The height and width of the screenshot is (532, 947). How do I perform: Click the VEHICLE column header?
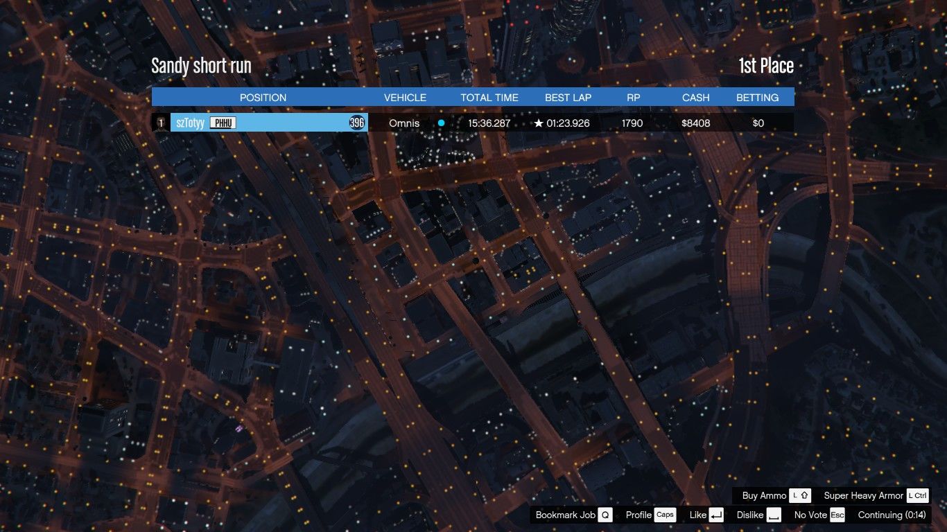(x=405, y=98)
